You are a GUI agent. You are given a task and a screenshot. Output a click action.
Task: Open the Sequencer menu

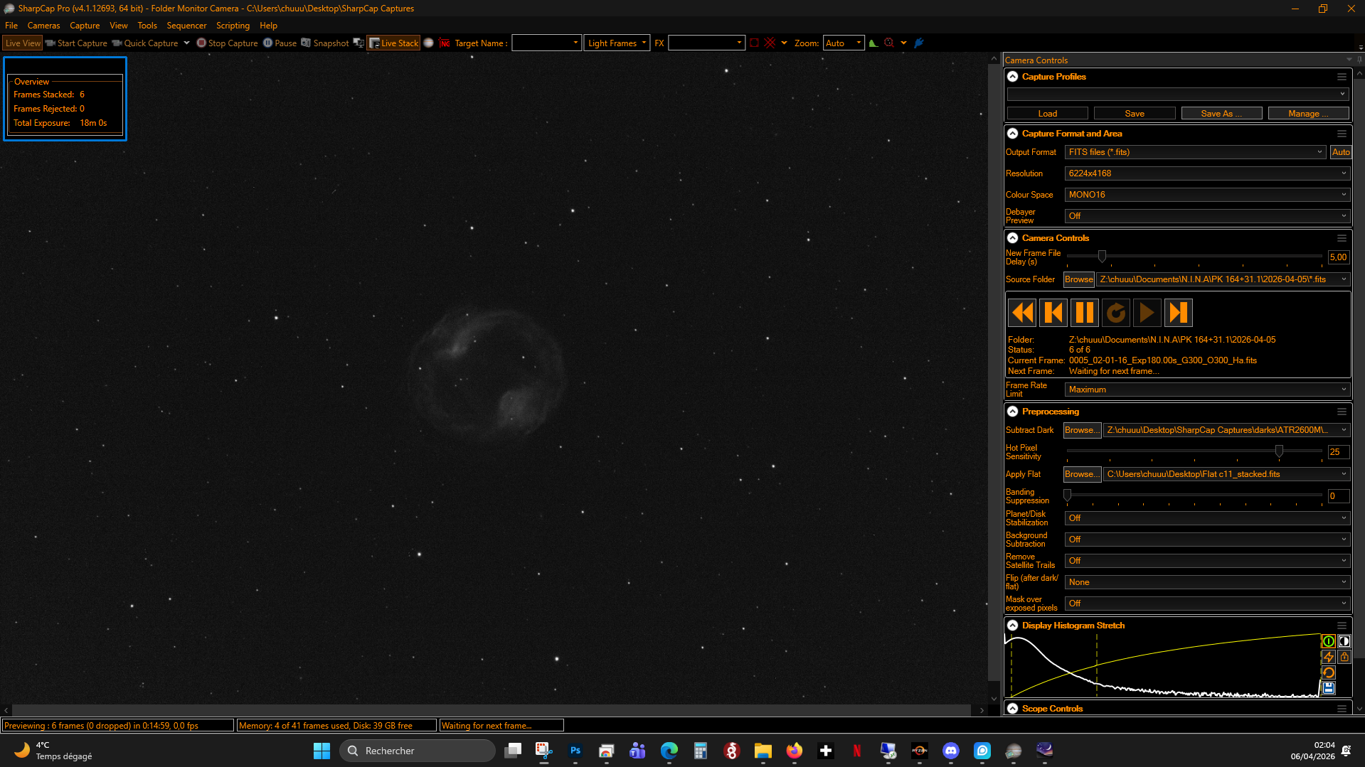point(186,26)
